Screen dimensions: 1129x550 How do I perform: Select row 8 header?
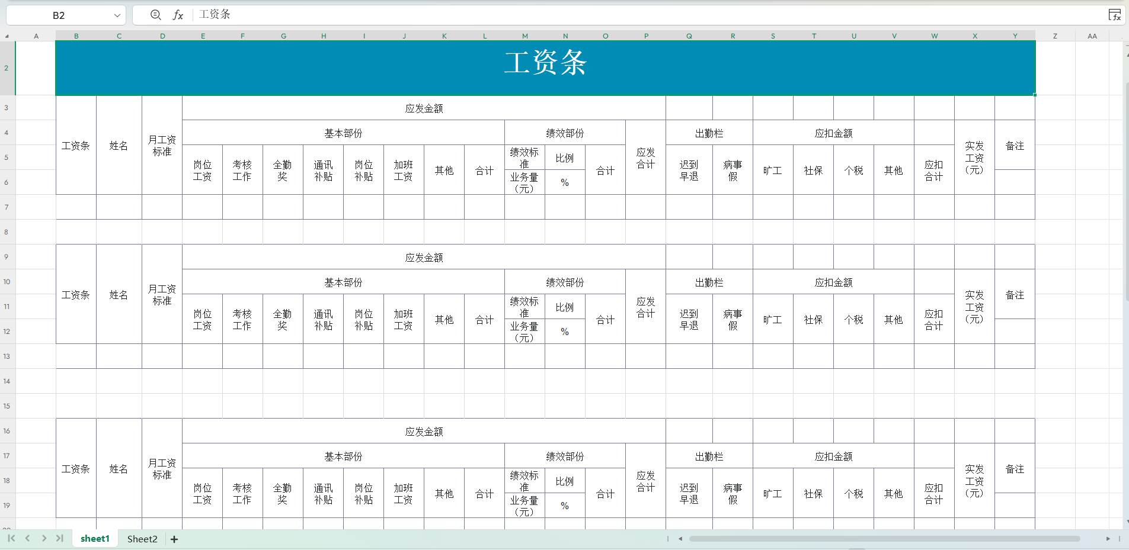(x=7, y=232)
